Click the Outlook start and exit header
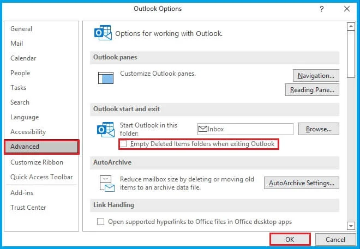360x249 pixels. tap(214, 109)
